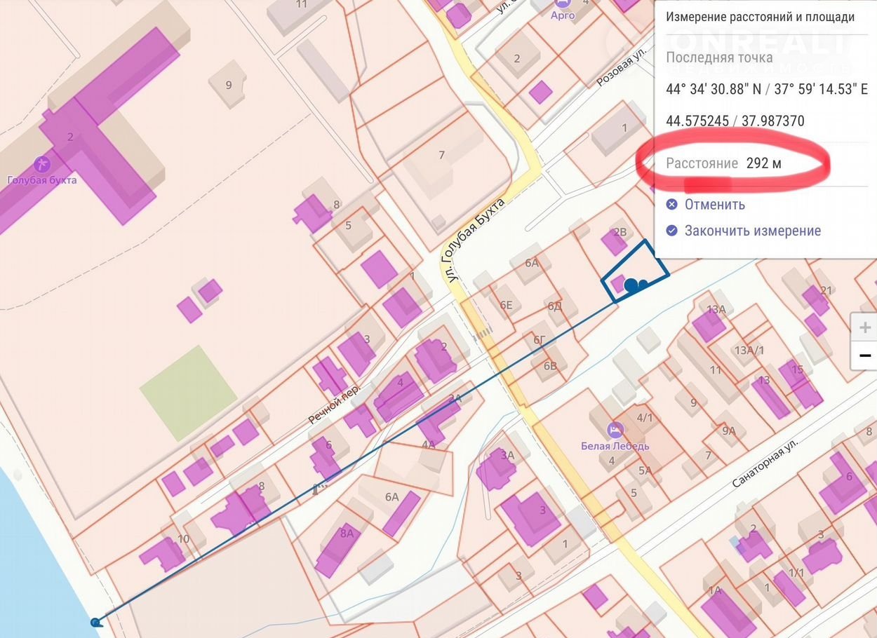Select the parcel labeled 13А/1
This screenshot has width=877, height=638.
(749, 350)
